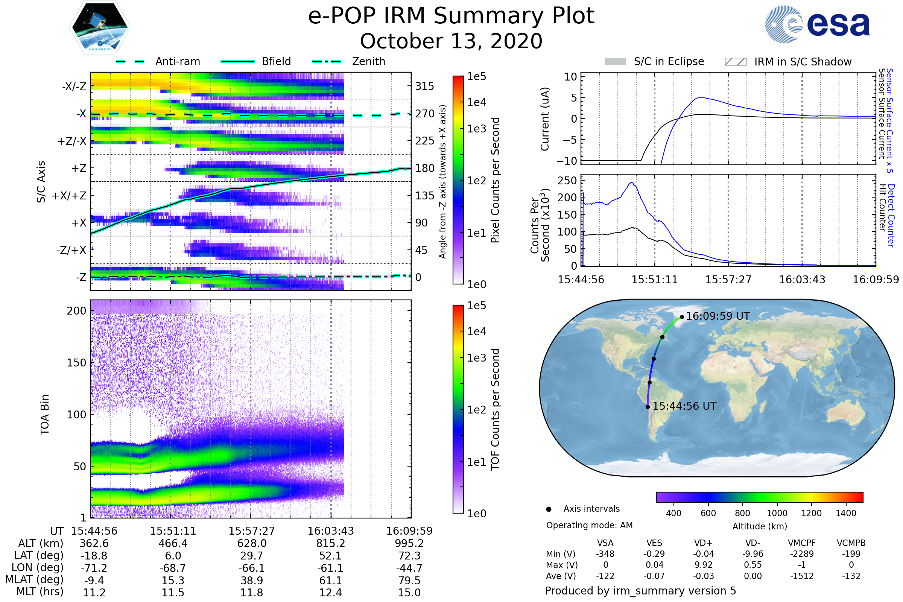The image size is (903, 602).
Task: Click the black Axis intervals legend dot
Action: click(549, 509)
